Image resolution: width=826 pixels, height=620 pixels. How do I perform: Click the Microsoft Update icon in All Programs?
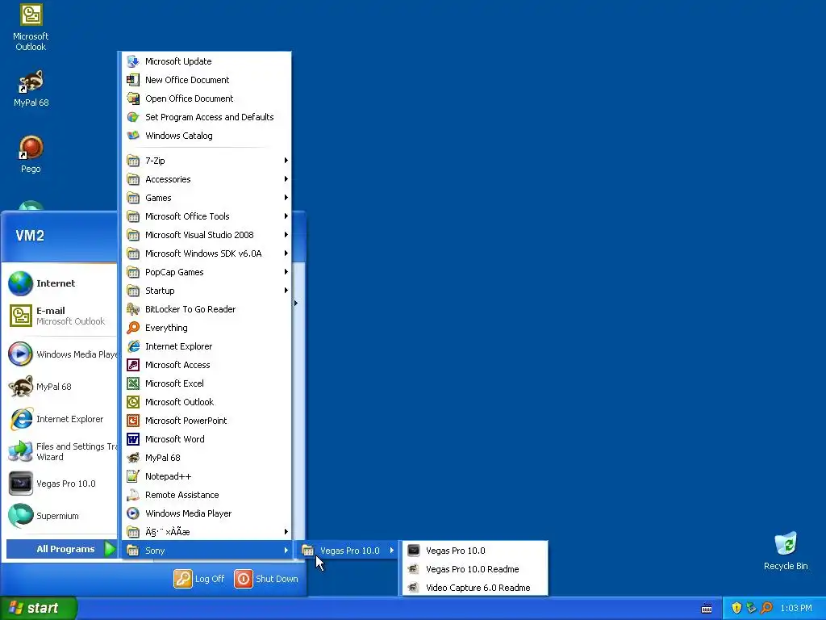(x=133, y=61)
